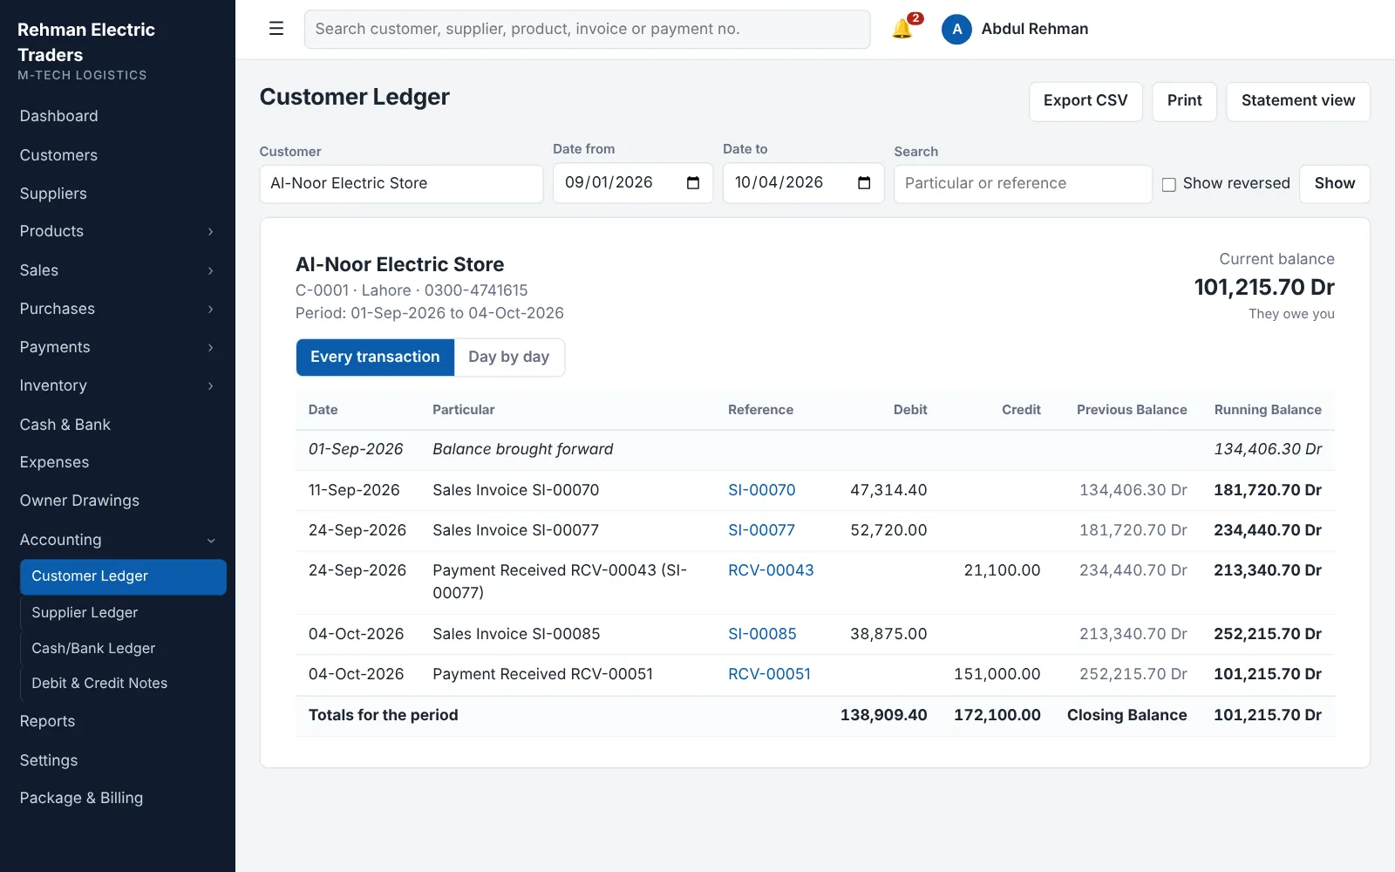Expand the Inventory submenu chevron

[210, 386]
